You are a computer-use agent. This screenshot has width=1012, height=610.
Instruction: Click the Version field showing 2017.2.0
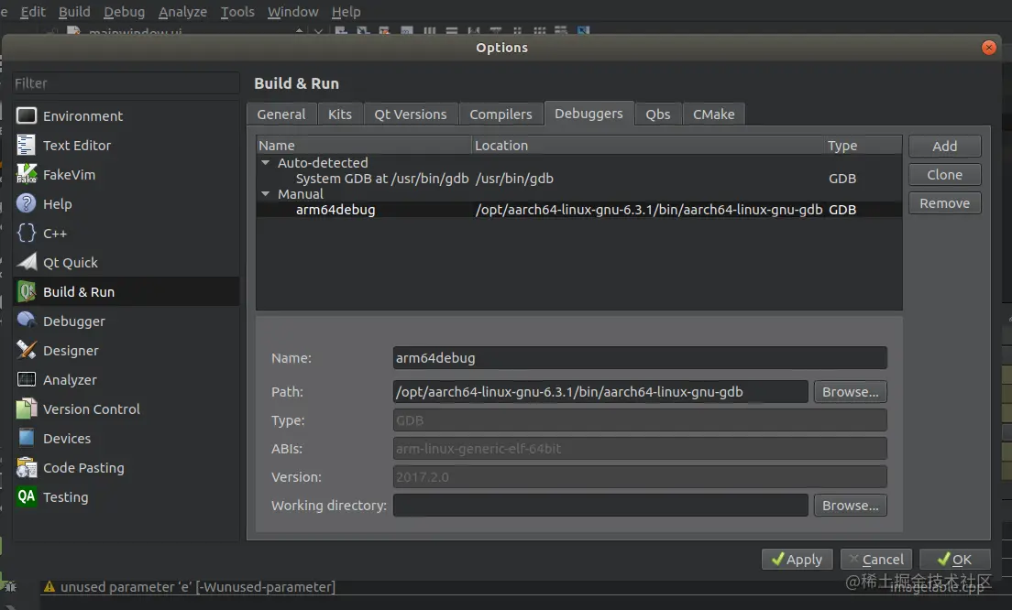[640, 477]
